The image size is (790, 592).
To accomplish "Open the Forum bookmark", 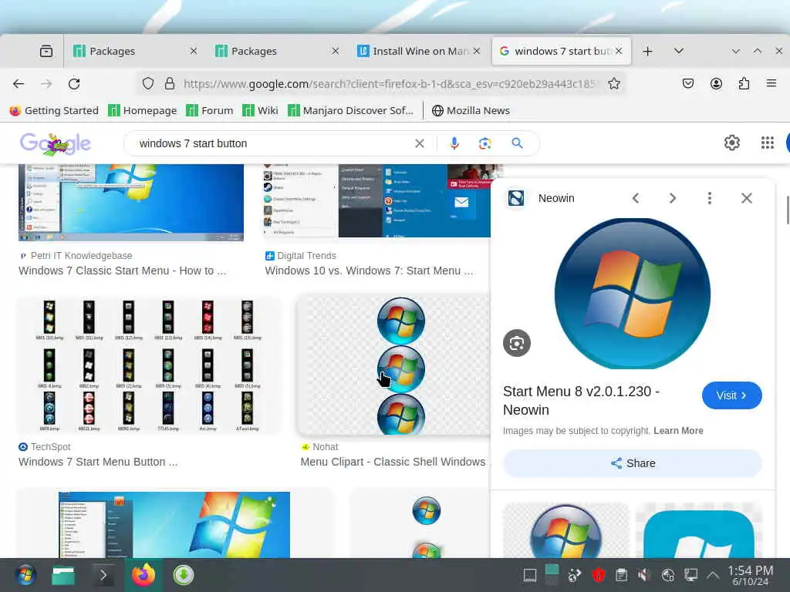I will click(210, 110).
